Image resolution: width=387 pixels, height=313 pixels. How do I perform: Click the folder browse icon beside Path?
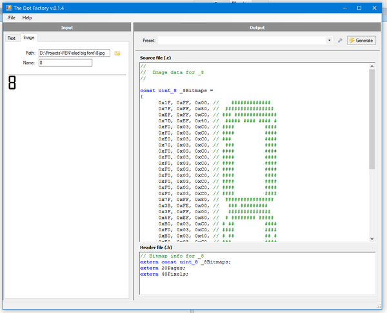117,53
